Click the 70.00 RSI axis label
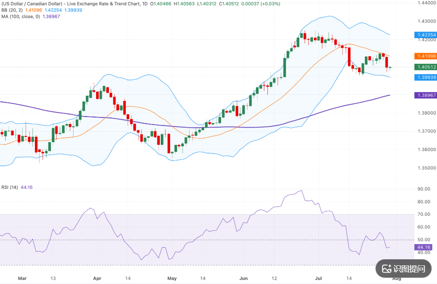437x284 pixels. pos(424,214)
